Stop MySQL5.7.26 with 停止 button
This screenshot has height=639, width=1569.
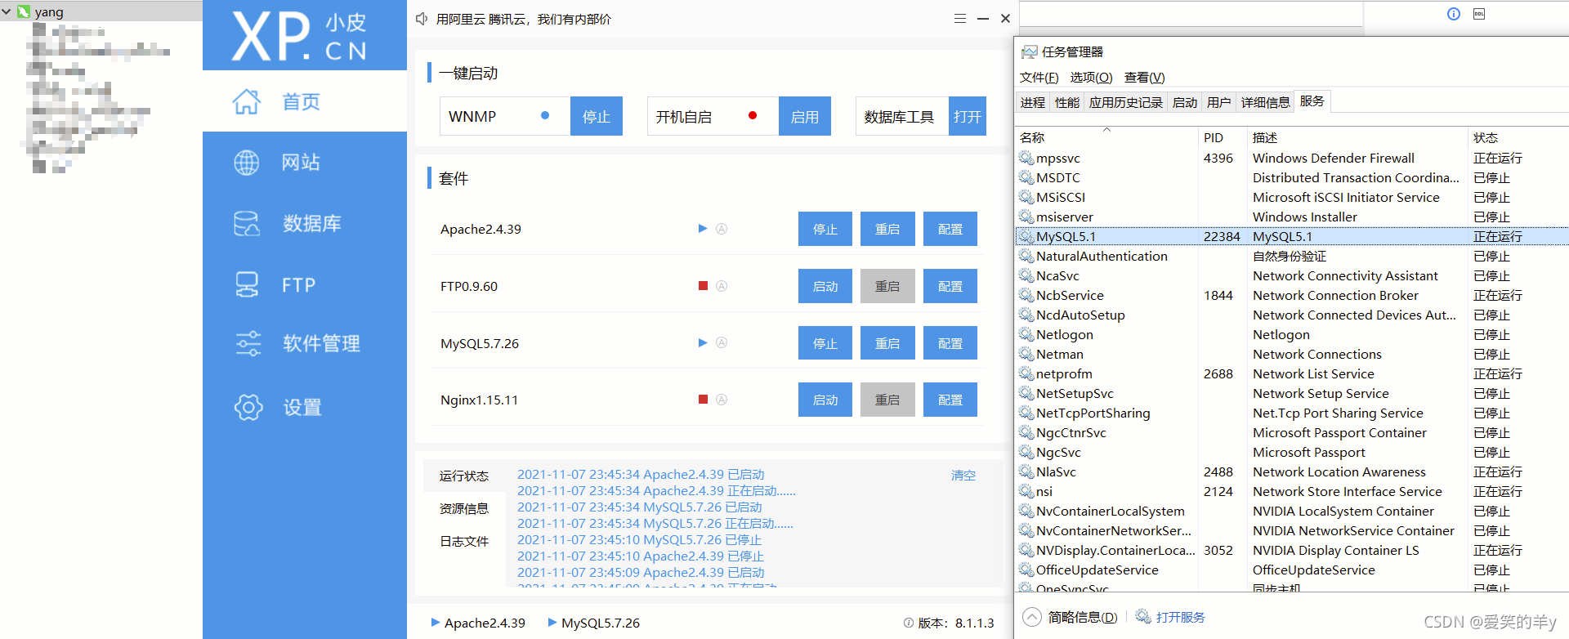[x=825, y=343]
